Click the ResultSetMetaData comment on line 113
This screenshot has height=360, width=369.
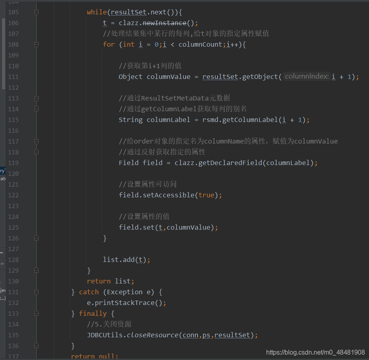coord(175,98)
